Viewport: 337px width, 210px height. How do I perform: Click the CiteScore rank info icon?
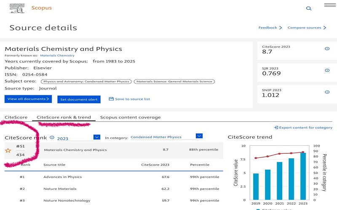tap(52, 137)
